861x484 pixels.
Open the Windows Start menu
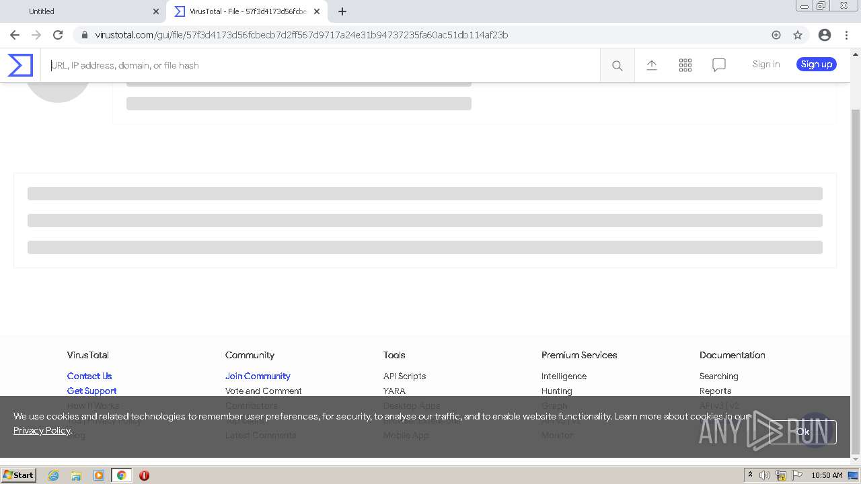pyautogui.click(x=19, y=475)
